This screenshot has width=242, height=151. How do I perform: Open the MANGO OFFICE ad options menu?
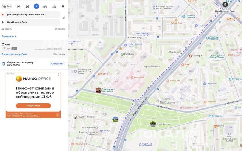(58, 75)
